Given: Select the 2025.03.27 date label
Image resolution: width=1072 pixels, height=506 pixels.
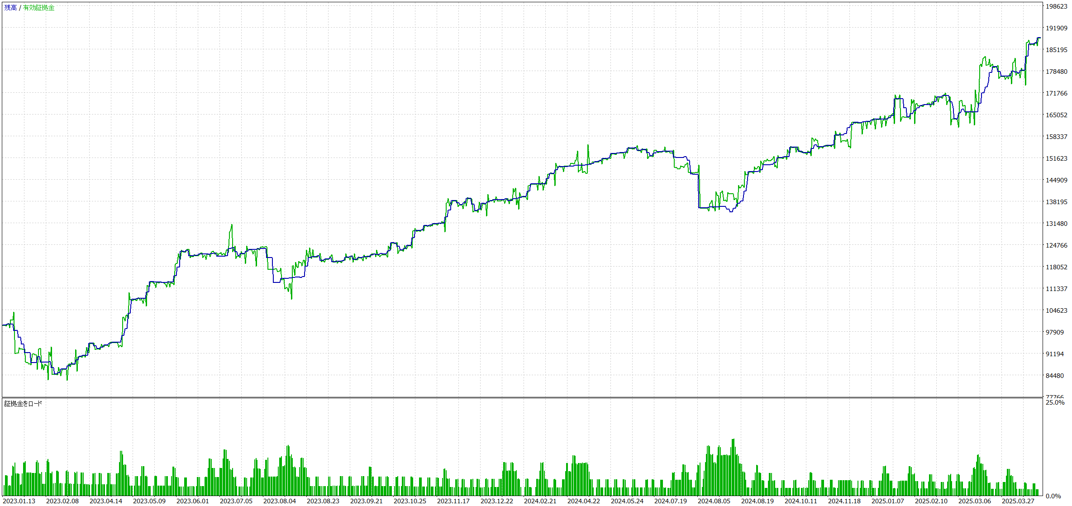Looking at the screenshot, I should click(x=1018, y=501).
